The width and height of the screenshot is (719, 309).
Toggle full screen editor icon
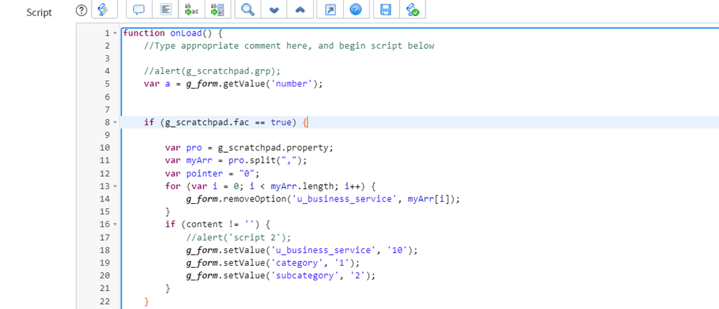point(330,10)
